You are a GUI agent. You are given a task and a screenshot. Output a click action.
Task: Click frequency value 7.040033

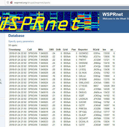tap(44, 122)
